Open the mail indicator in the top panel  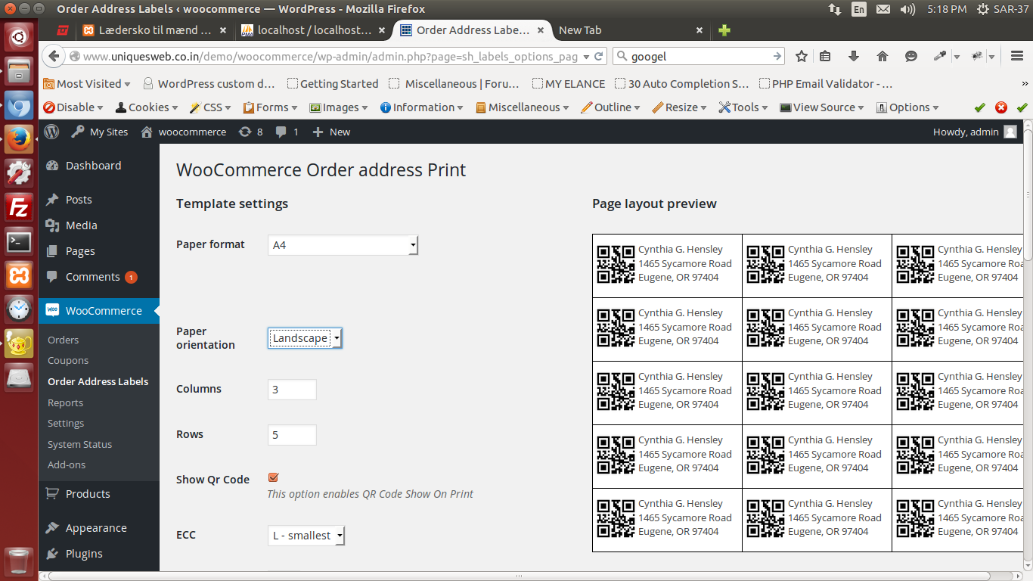[x=883, y=9]
